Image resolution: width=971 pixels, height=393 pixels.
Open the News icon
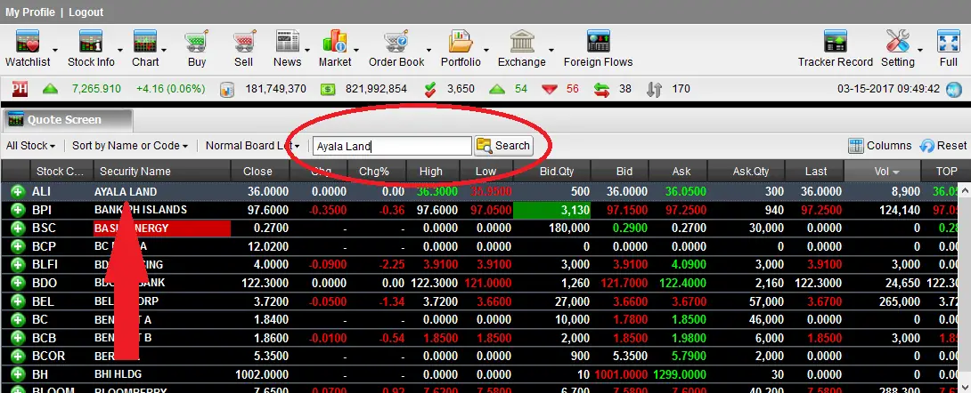(x=288, y=42)
